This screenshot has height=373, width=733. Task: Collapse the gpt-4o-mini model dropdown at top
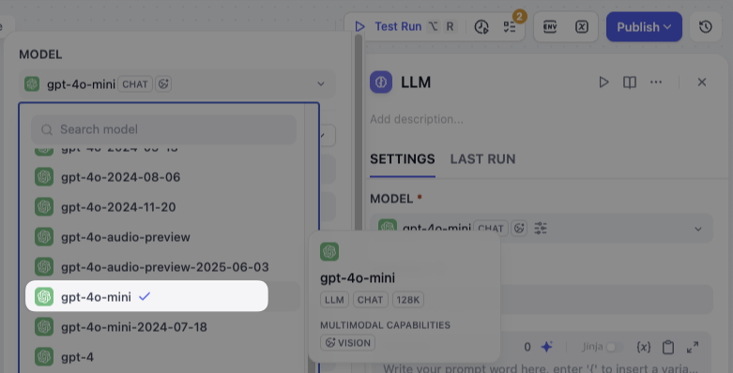pyautogui.click(x=321, y=84)
